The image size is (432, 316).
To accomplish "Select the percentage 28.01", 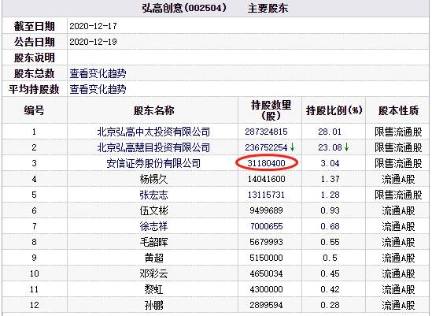I will coord(330,132).
